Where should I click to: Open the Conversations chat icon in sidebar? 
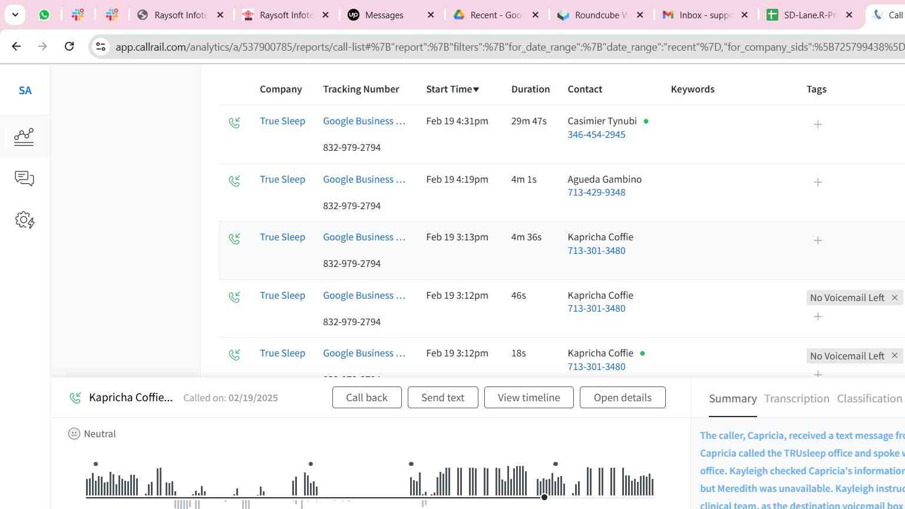tap(24, 178)
